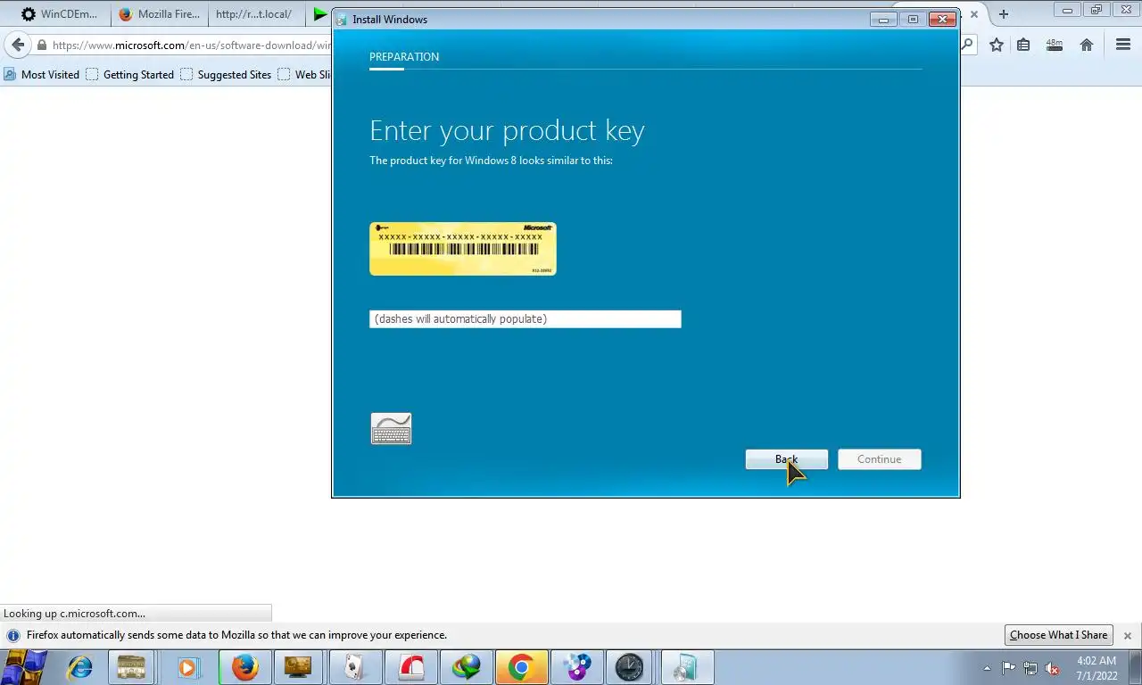Dismiss the Firefox data notification bar
Screen dimensions: 1142x685
coord(1128,636)
